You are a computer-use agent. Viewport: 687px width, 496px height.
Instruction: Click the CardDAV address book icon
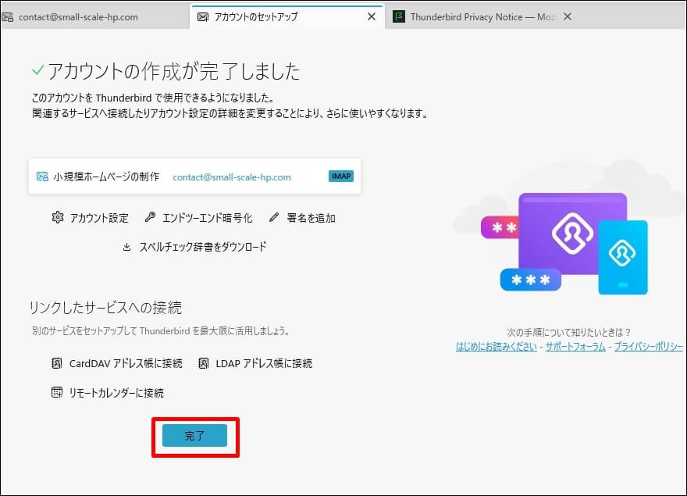pyautogui.click(x=57, y=363)
